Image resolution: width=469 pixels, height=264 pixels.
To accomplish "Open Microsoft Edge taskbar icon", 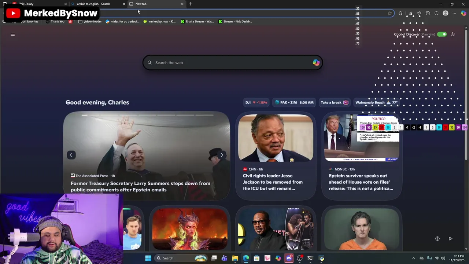I will tap(246, 258).
